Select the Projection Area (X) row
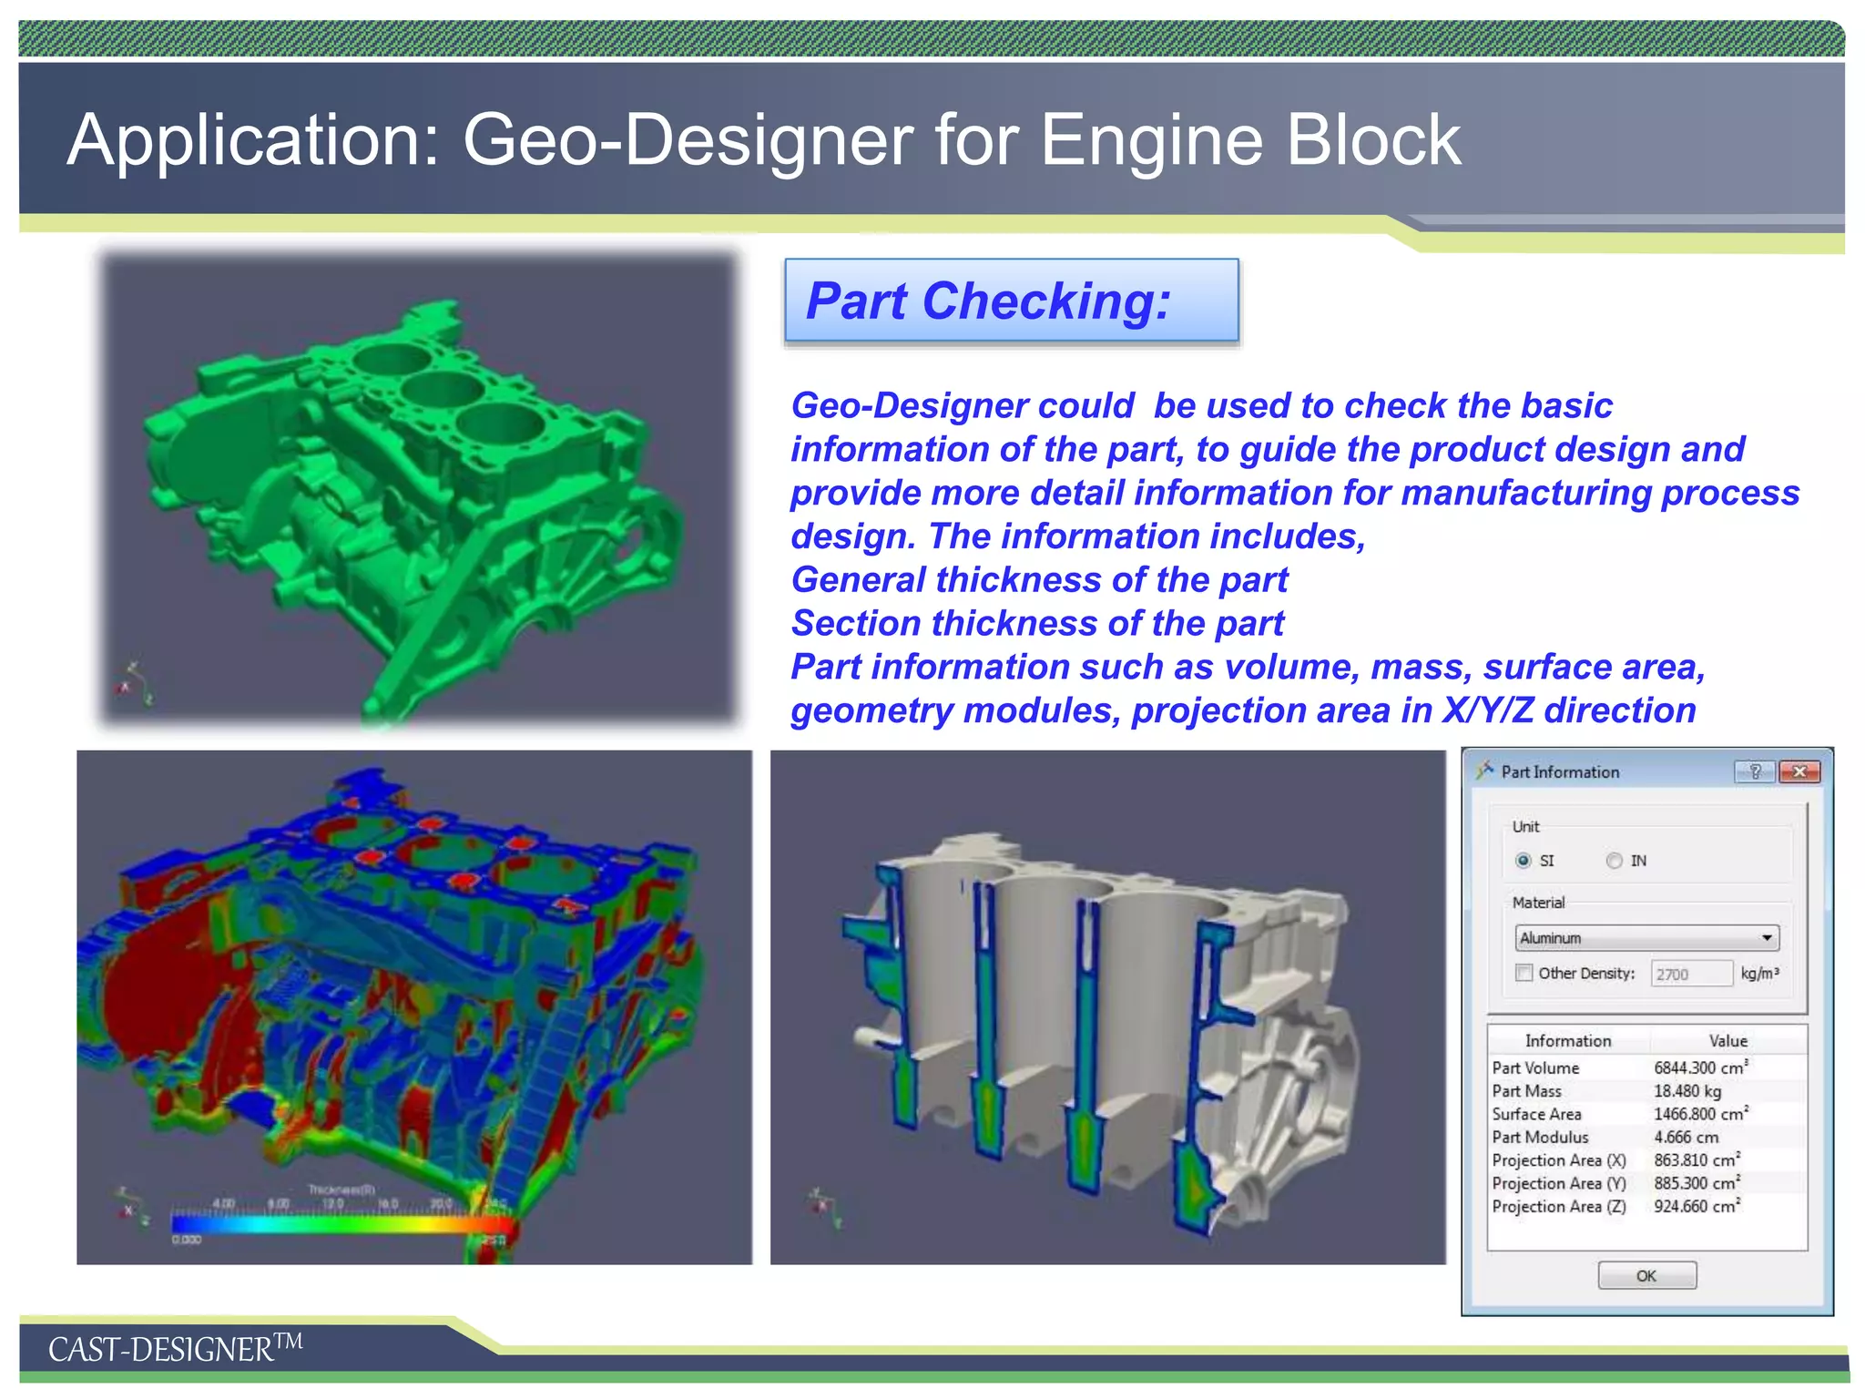Image resolution: width=1865 pixels, height=1399 pixels. point(1646,1159)
